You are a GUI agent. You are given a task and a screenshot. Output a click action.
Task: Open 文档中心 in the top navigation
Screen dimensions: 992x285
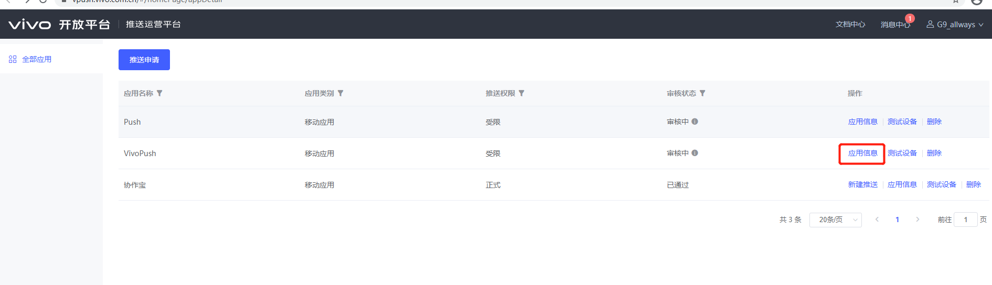point(850,25)
